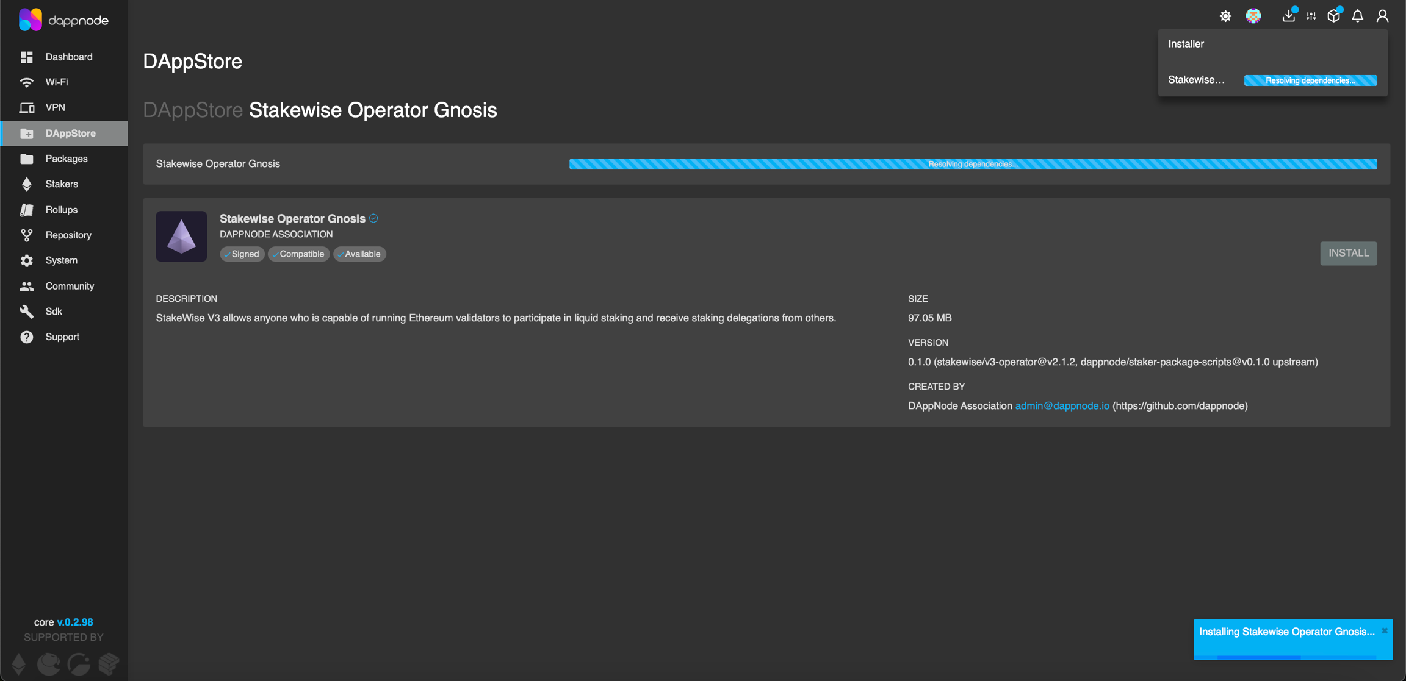This screenshot has height=681, width=1406.
Task: Open the installer download icon in the top bar
Action: (x=1288, y=16)
